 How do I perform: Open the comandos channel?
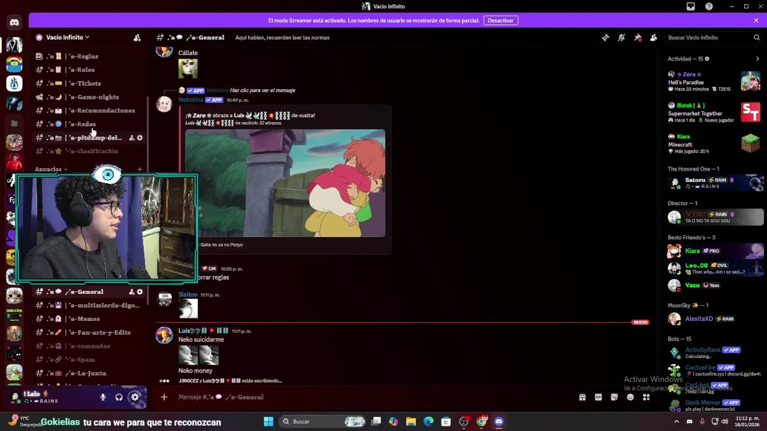coord(89,346)
